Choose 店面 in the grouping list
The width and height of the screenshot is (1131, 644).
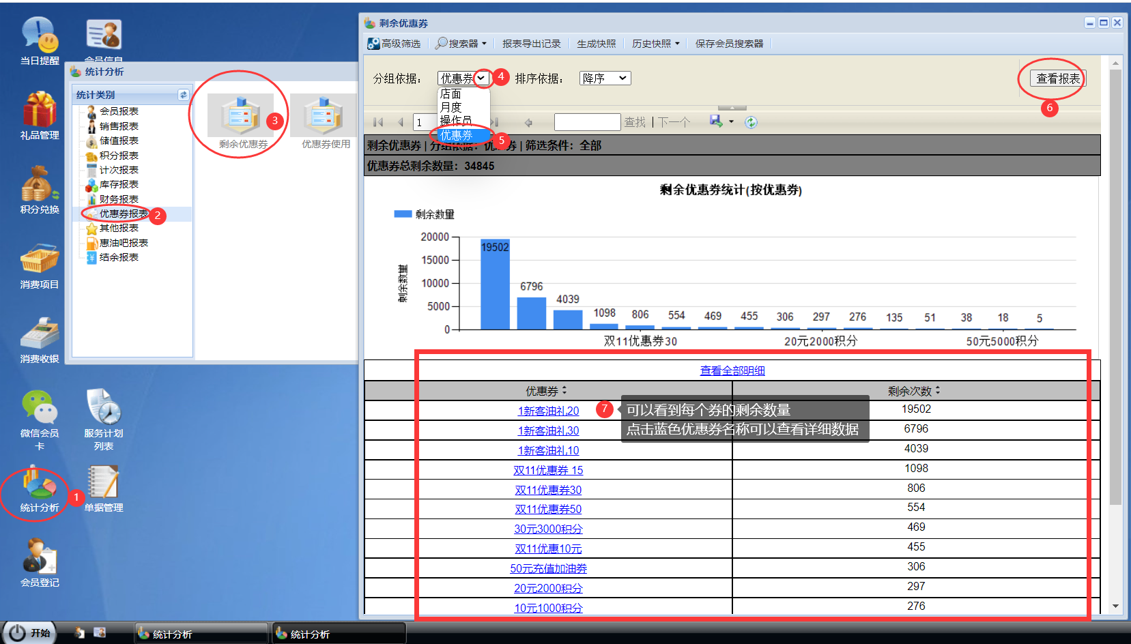coord(463,94)
